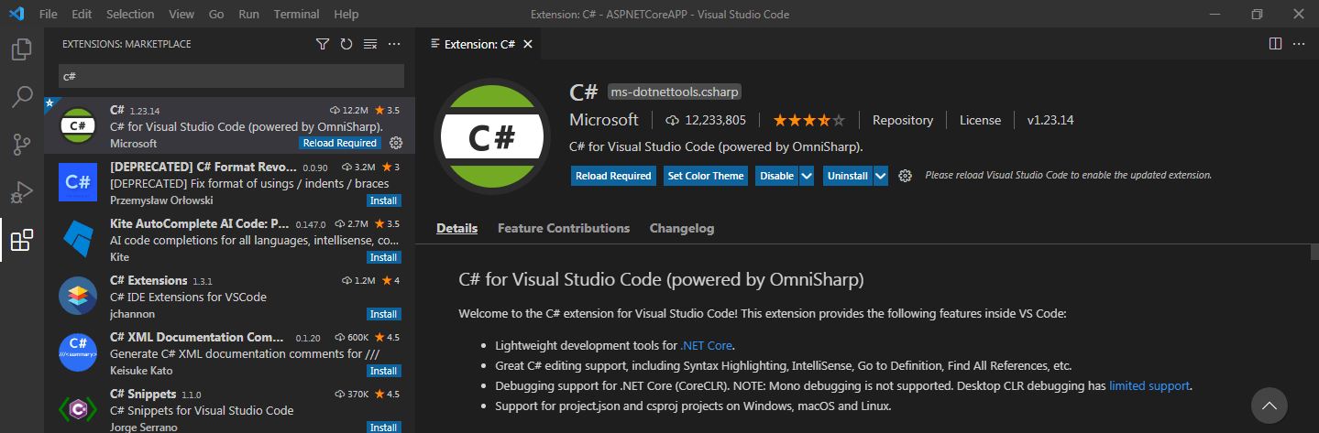Image resolution: width=1319 pixels, height=433 pixels.
Task: Split the editor to the right
Action: coord(1275,43)
